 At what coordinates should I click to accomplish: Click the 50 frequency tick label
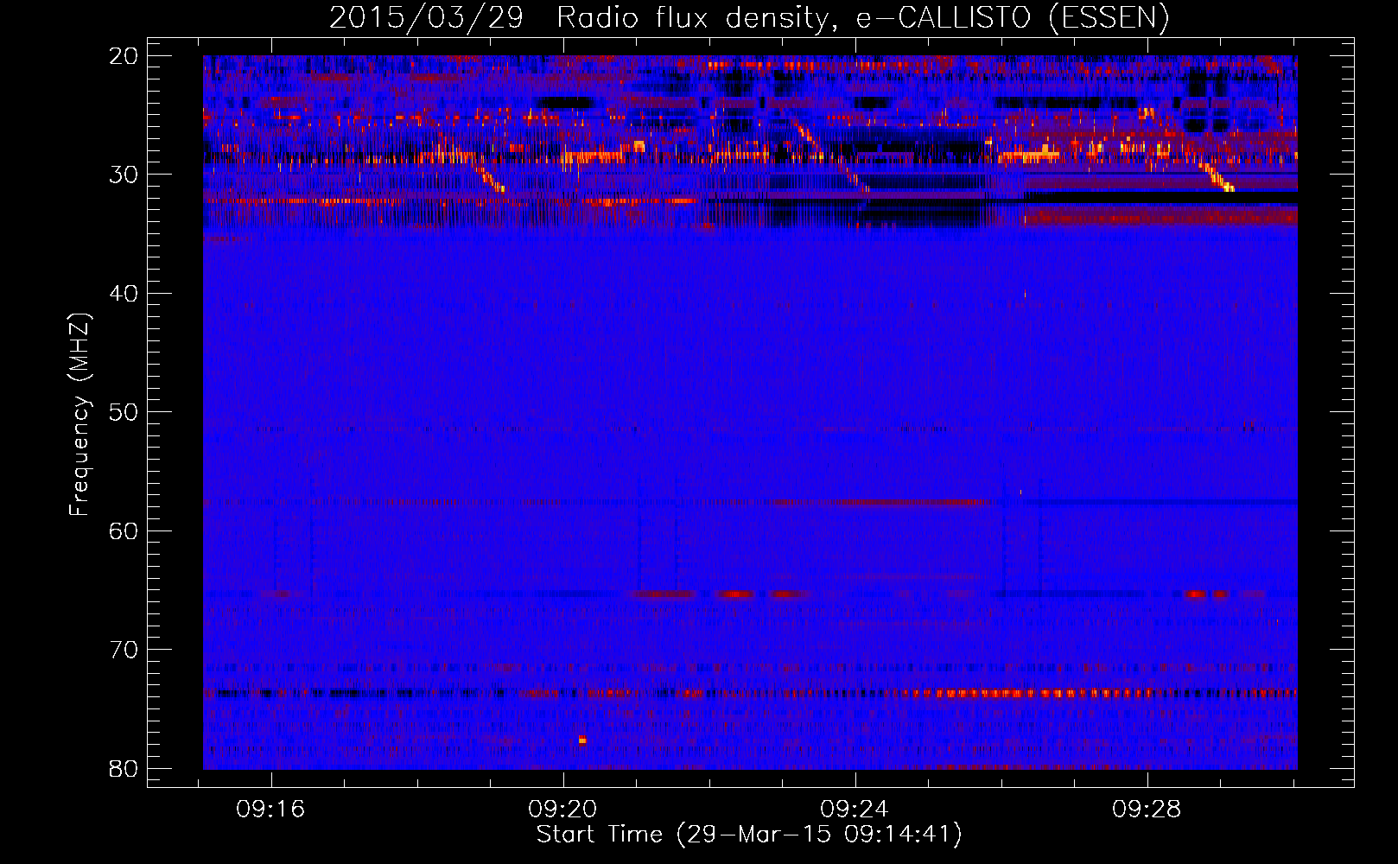pos(124,412)
